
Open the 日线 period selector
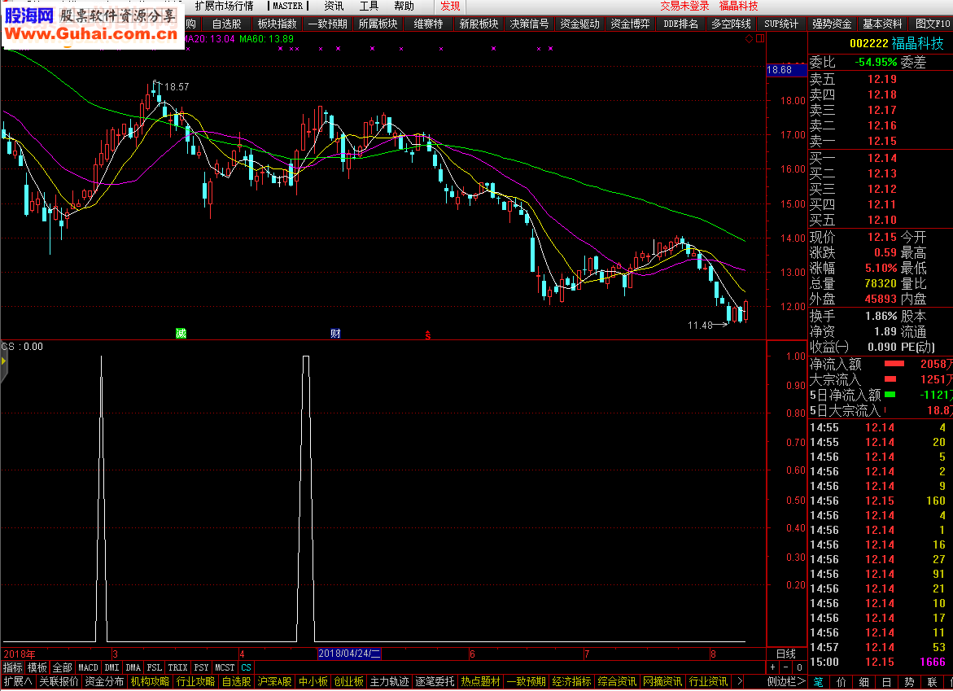click(x=785, y=654)
